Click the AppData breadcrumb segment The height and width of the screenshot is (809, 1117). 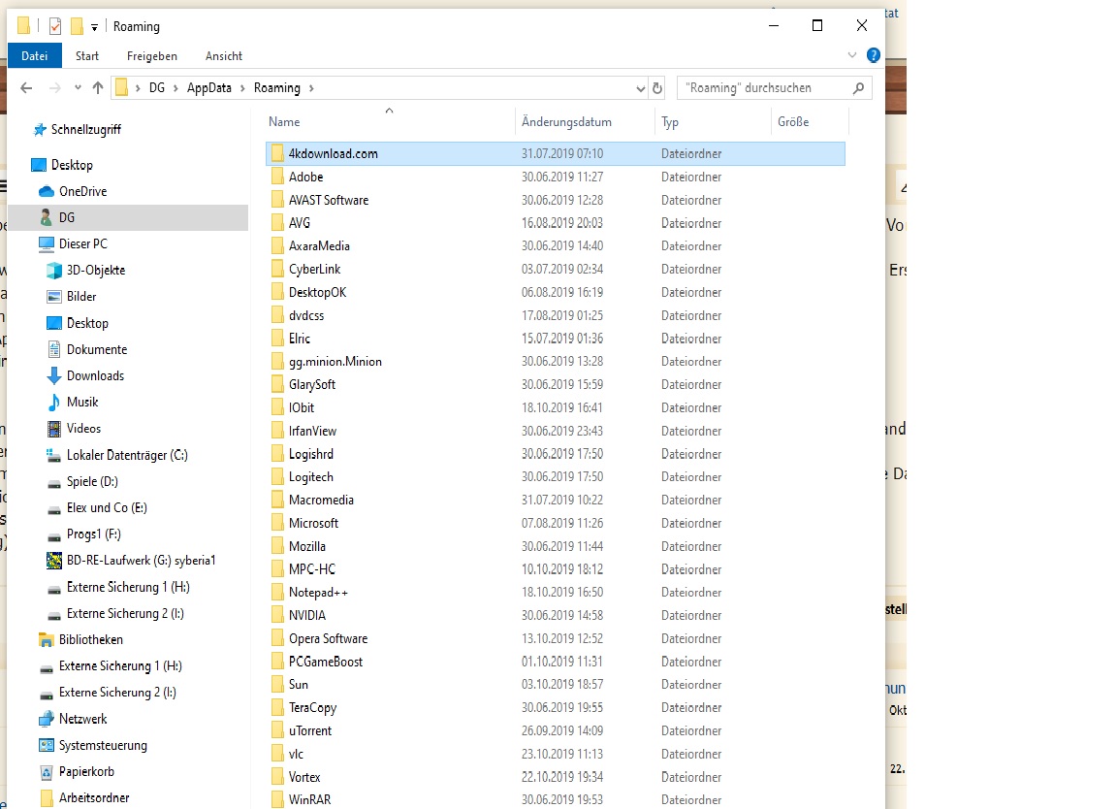pyautogui.click(x=209, y=88)
